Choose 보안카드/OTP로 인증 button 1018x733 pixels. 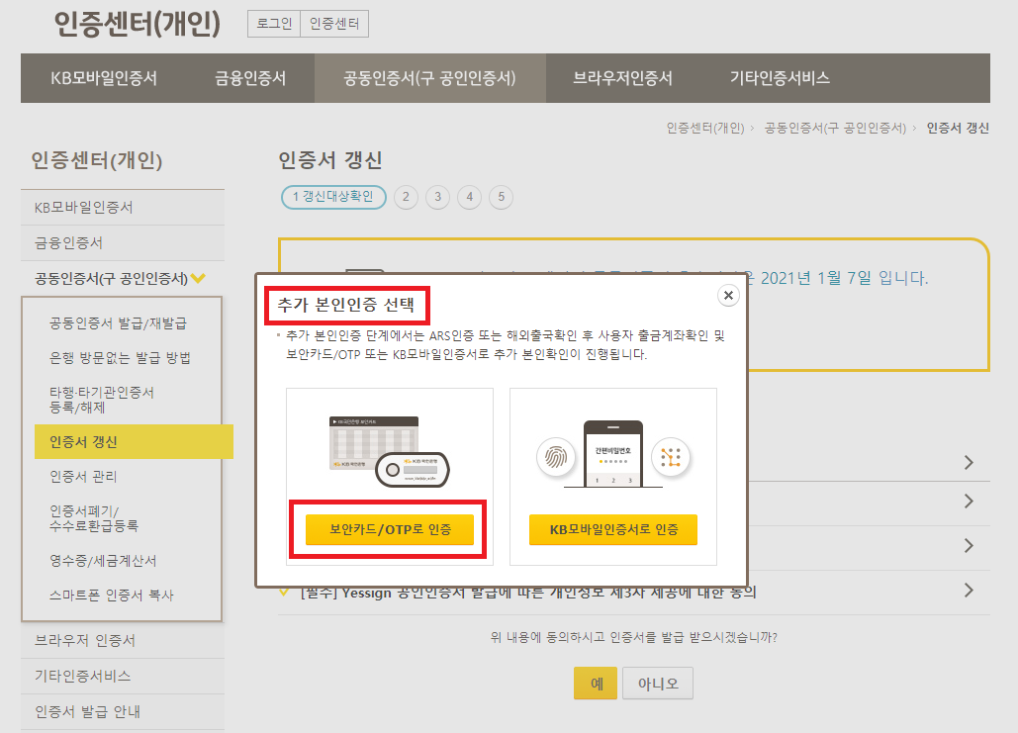point(390,529)
